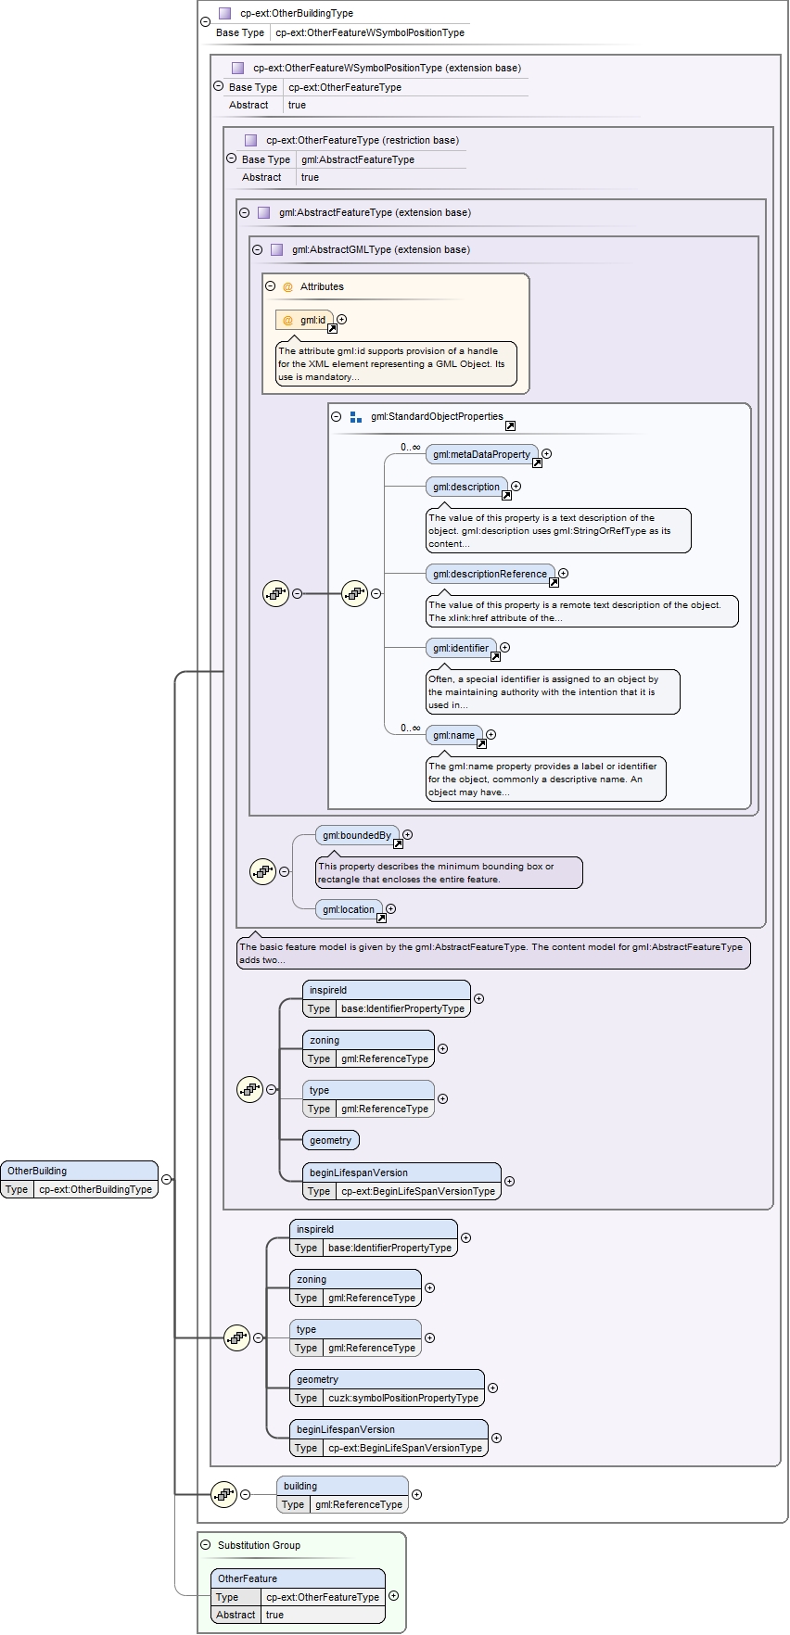Expand gml:descriptionReference element
The height and width of the screenshot is (1635, 790).
click(x=563, y=573)
